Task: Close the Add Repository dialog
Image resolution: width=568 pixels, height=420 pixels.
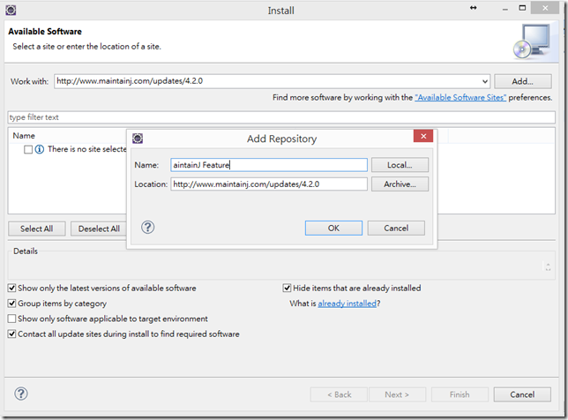Action: pos(423,136)
